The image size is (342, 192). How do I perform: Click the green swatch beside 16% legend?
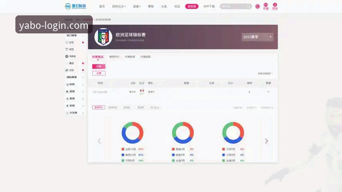pos(123,161)
